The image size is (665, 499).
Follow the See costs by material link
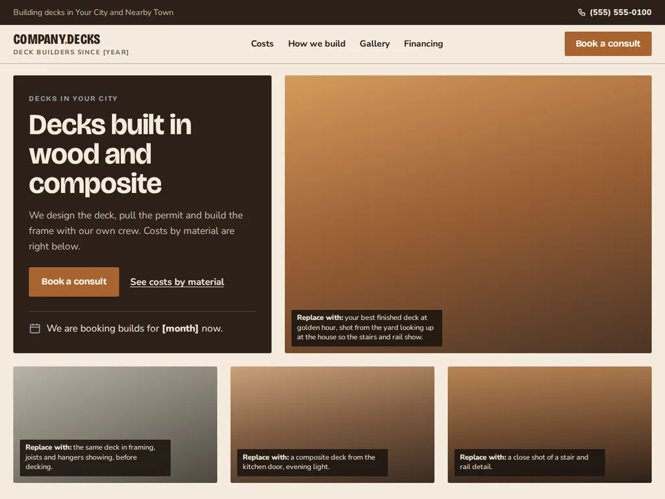click(x=177, y=282)
